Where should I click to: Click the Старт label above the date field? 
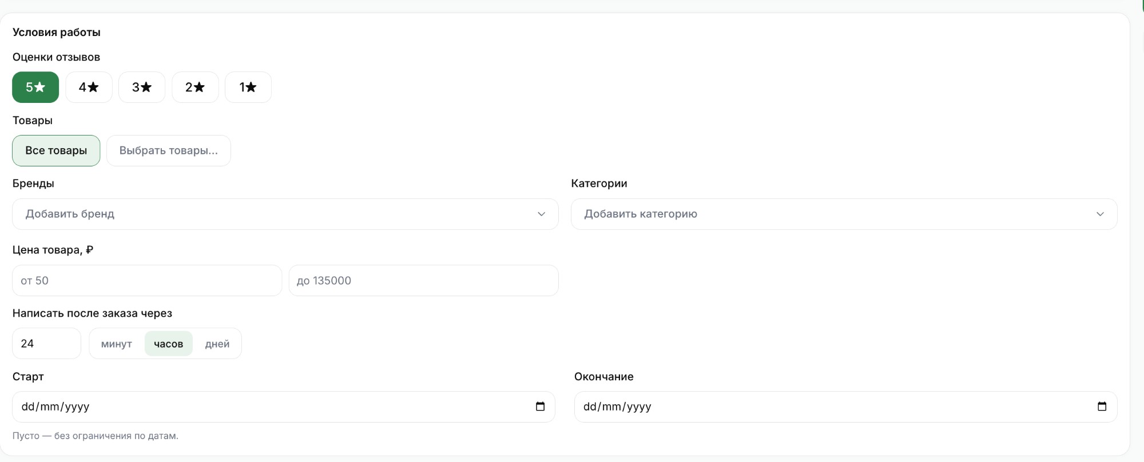pos(28,376)
